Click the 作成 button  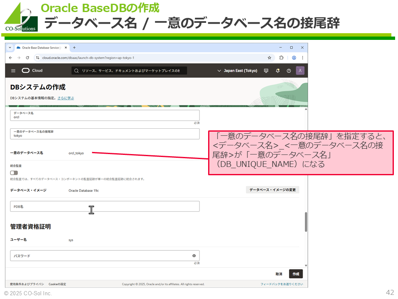[296, 274]
